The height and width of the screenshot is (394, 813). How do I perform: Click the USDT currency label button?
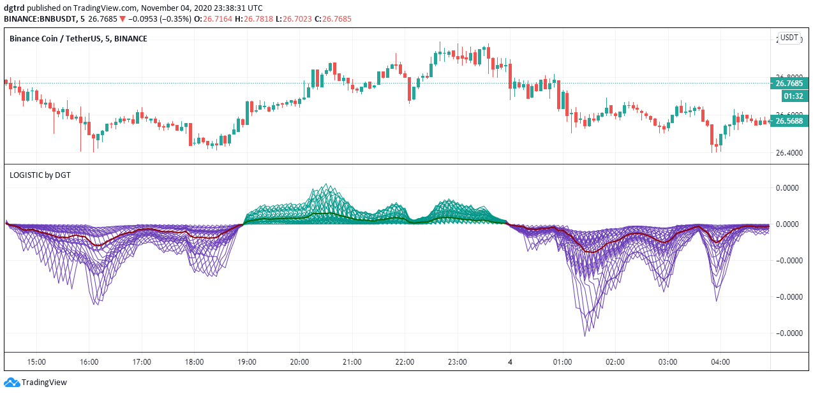coord(789,38)
